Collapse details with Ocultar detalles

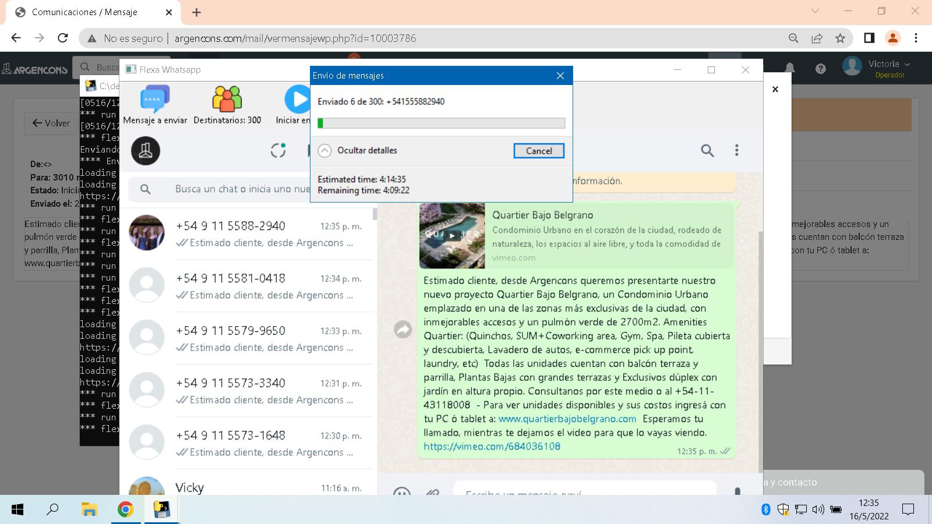pyautogui.click(x=358, y=151)
